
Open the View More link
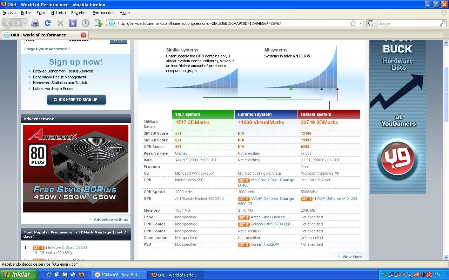352,257
